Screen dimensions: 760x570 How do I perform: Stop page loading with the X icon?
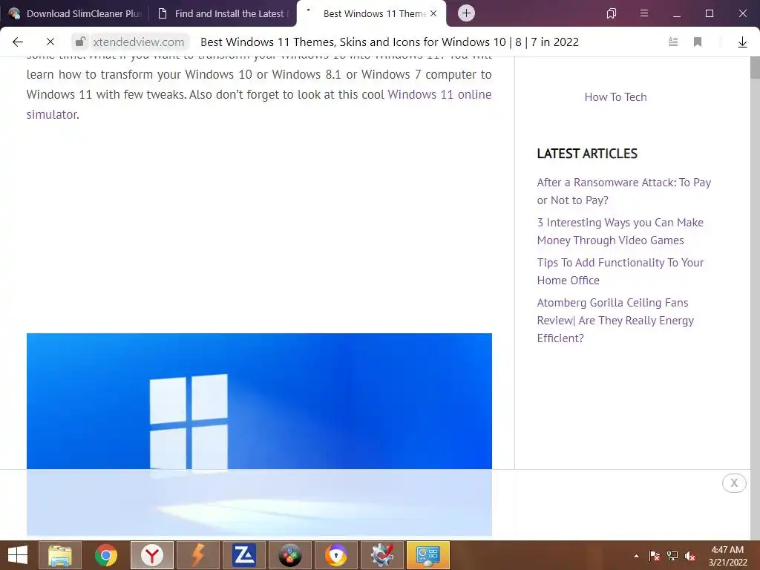point(50,42)
